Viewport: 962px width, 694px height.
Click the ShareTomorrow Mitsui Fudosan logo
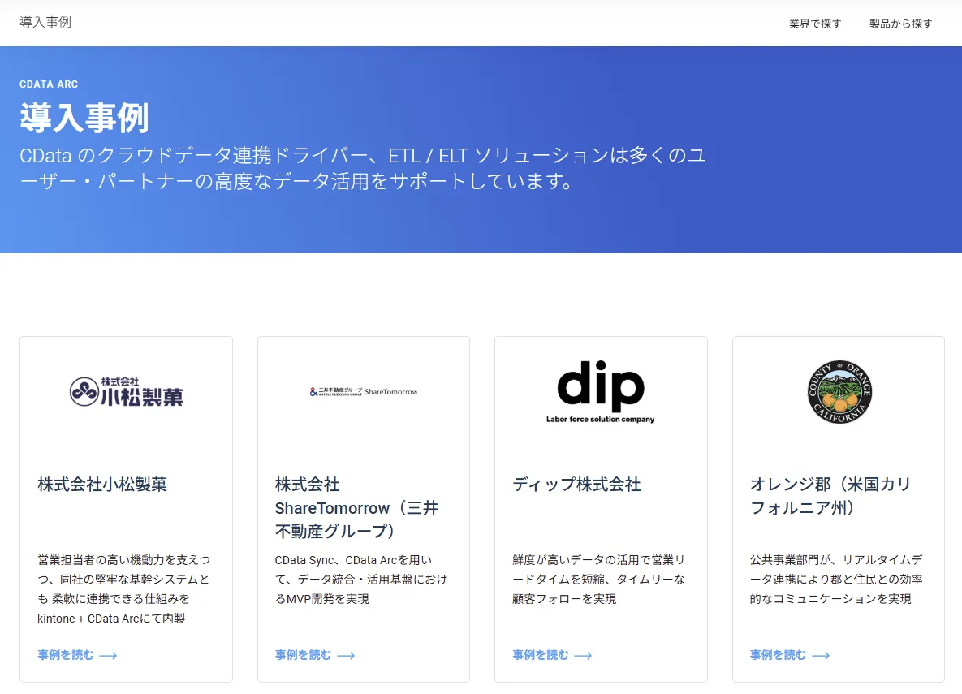pyautogui.click(x=364, y=391)
